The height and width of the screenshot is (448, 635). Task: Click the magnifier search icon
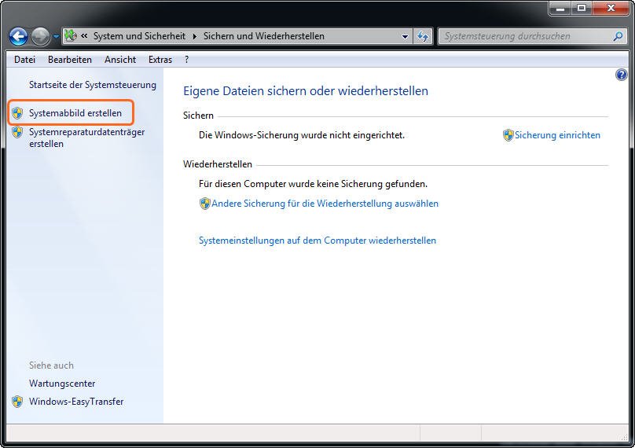pyautogui.click(x=618, y=36)
